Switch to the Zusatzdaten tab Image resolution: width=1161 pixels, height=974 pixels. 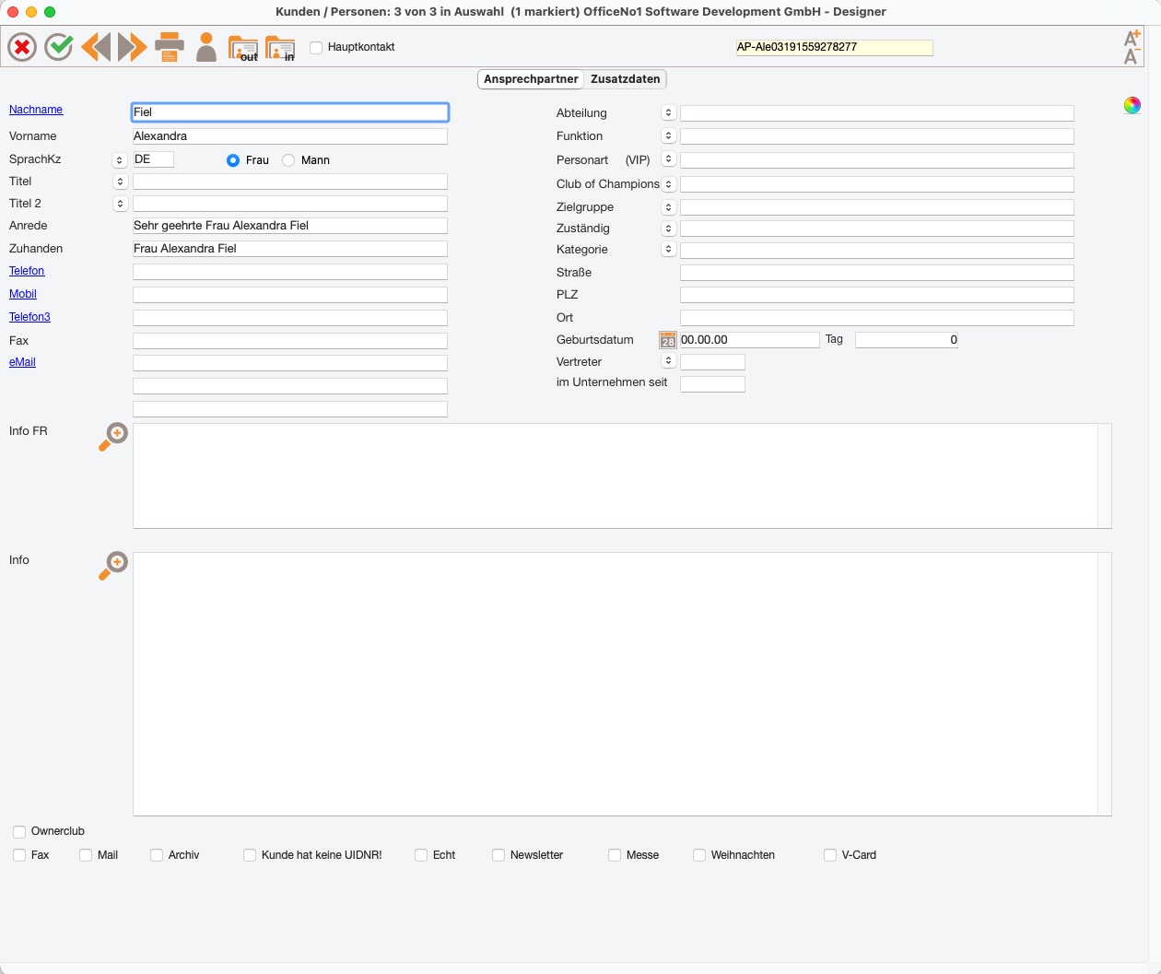coord(626,79)
